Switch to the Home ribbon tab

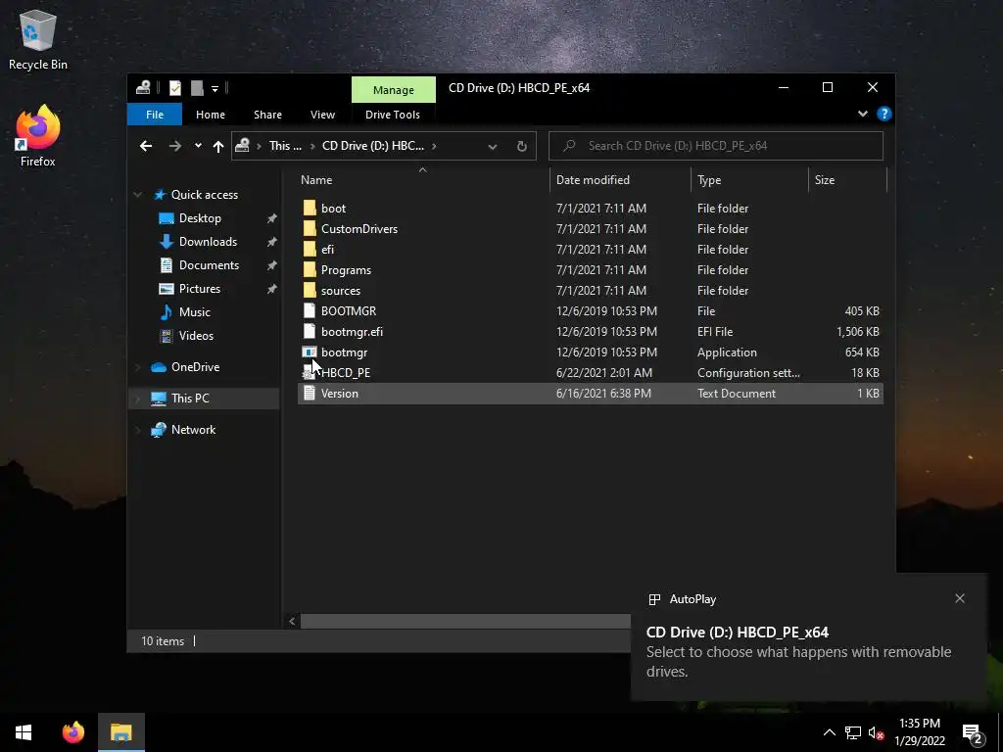pyautogui.click(x=211, y=115)
